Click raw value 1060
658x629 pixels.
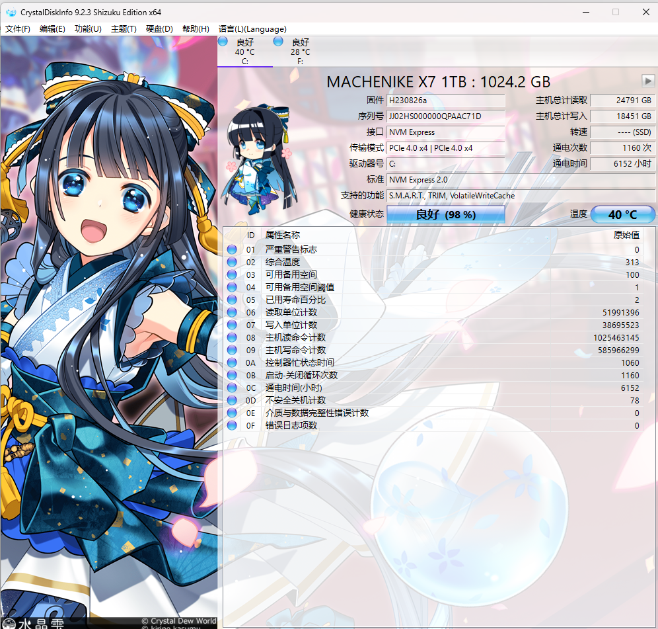(x=630, y=363)
